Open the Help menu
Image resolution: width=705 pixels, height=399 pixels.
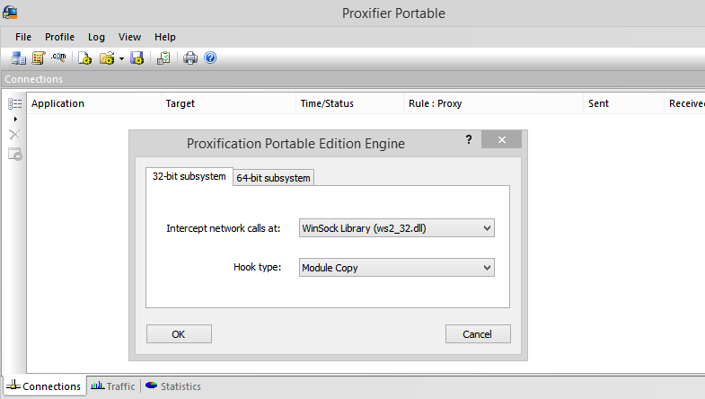coord(165,37)
